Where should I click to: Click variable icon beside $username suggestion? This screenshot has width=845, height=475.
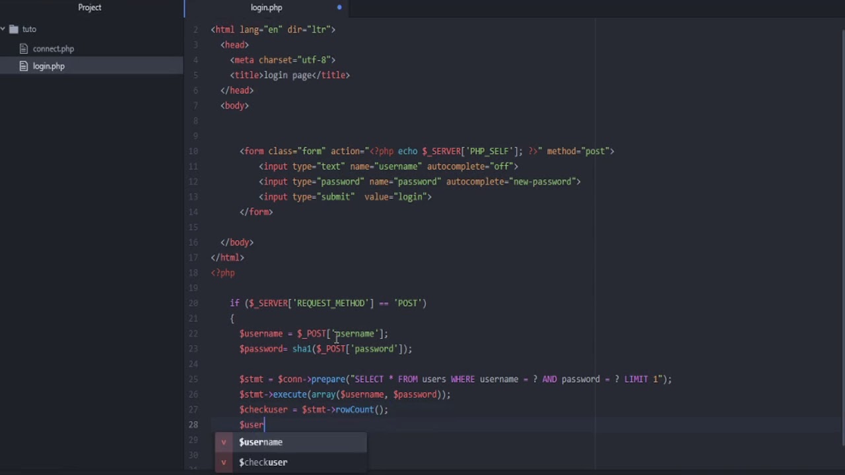click(x=224, y=442)
